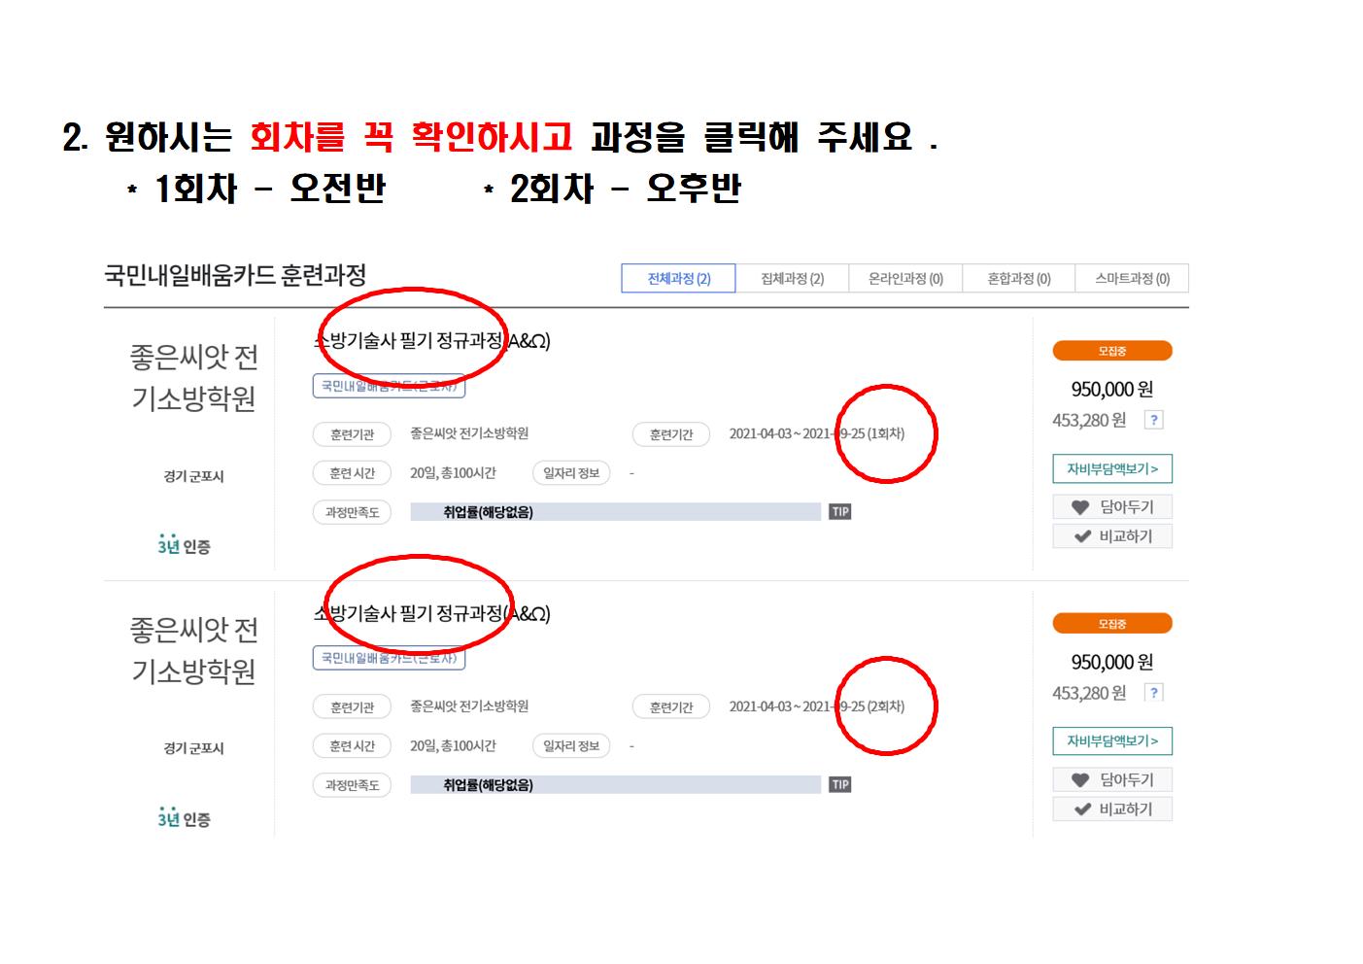Click the 국민내일배움카드 tag in the 1회차 course
Viewport: 1363px width, 964px height.
390,386
